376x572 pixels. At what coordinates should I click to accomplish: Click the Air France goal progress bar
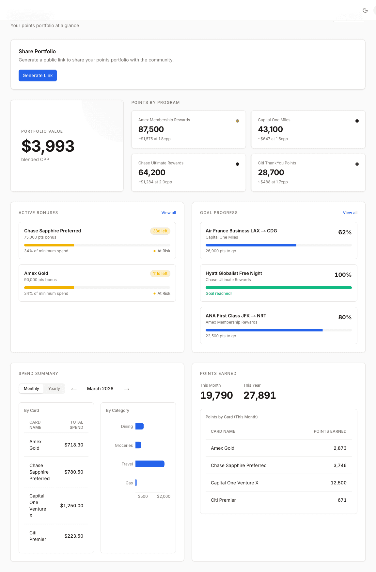(279, 245)
